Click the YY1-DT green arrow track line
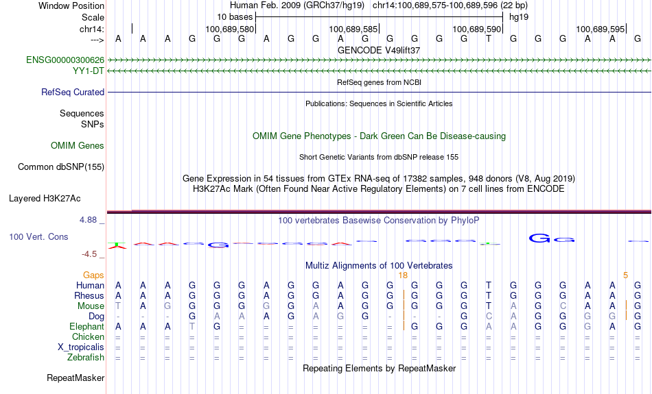 pyautogui.click(x=379, y=71)
